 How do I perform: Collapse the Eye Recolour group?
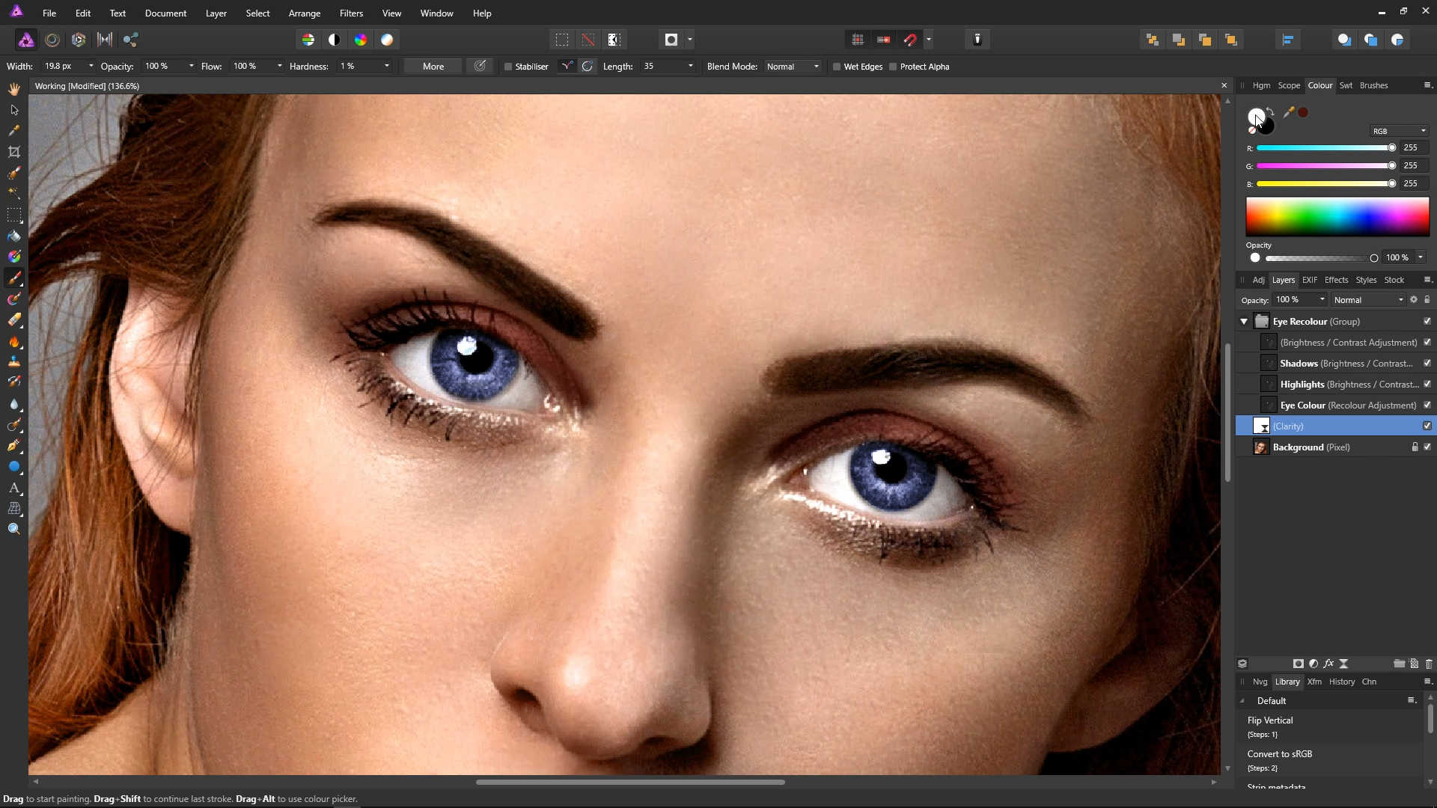[x=1244, y=322]
